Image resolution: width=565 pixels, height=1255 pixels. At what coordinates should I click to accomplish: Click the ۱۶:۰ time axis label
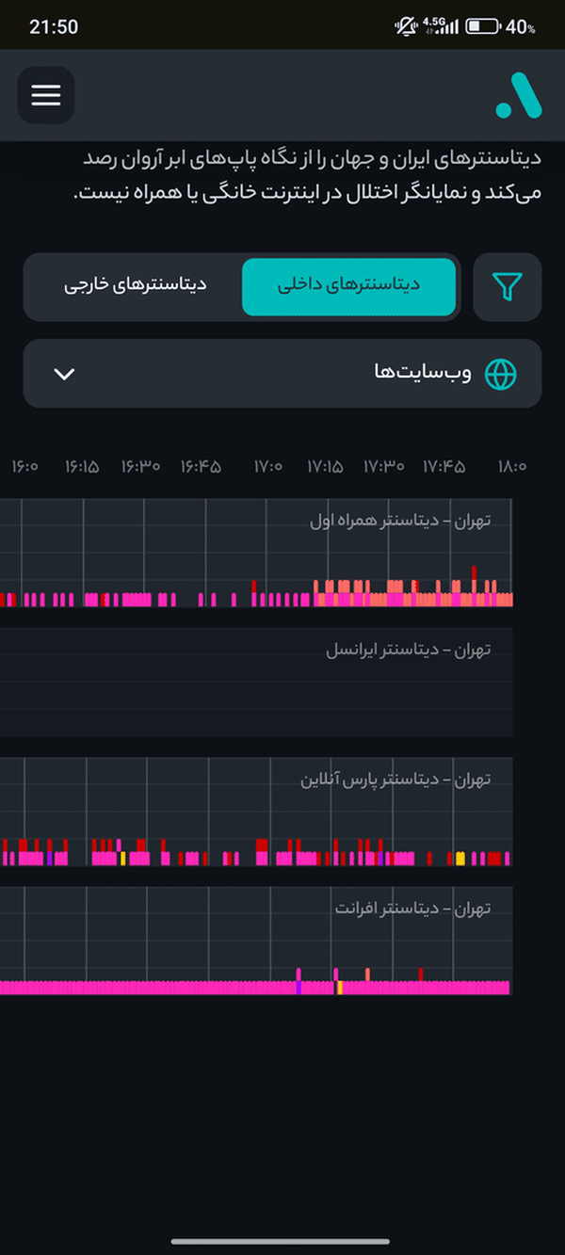pyautogui.click(x=24, y=466)
